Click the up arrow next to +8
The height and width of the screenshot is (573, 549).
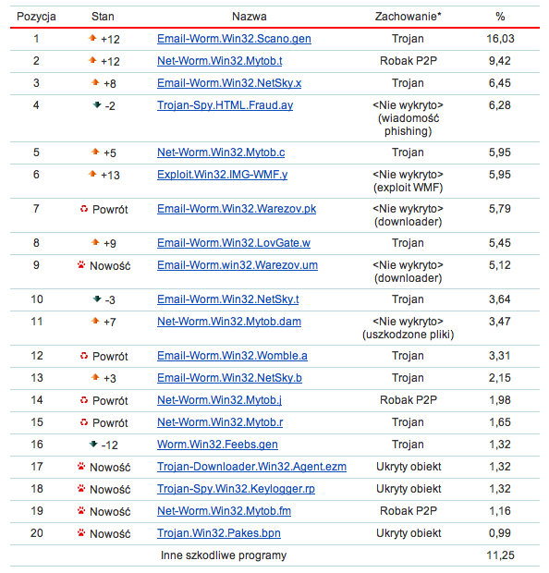click(x=95, y=82)
